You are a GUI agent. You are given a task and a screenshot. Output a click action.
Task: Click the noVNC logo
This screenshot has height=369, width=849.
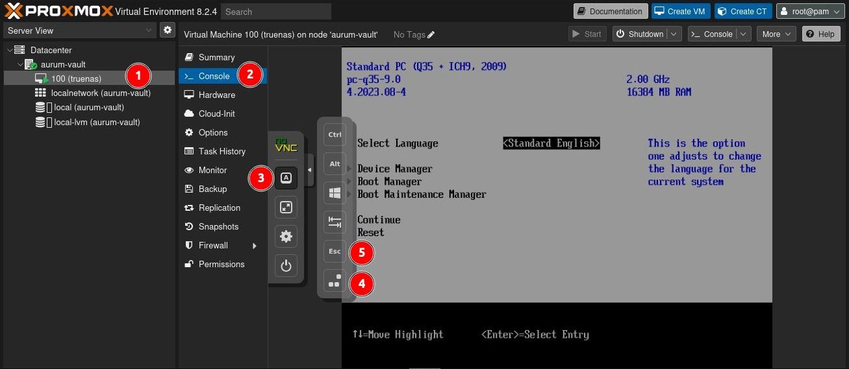coord(286,145)
